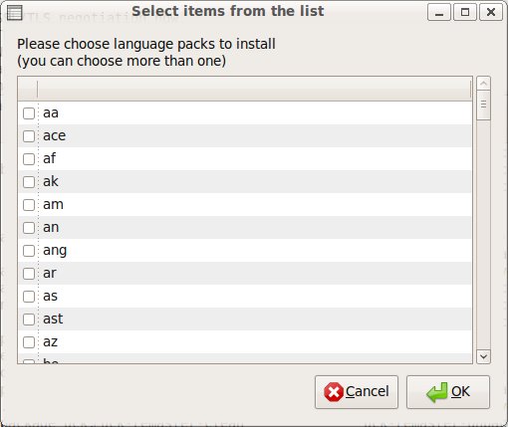
Task: Dismiss dialog with the Cancel button
Action: pos(357,392)
